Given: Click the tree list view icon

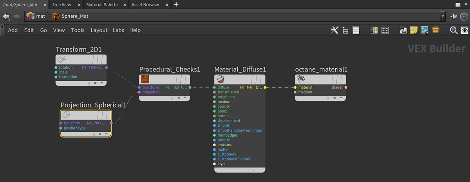Looking at the screenshot, I should [x=345, y=30].
